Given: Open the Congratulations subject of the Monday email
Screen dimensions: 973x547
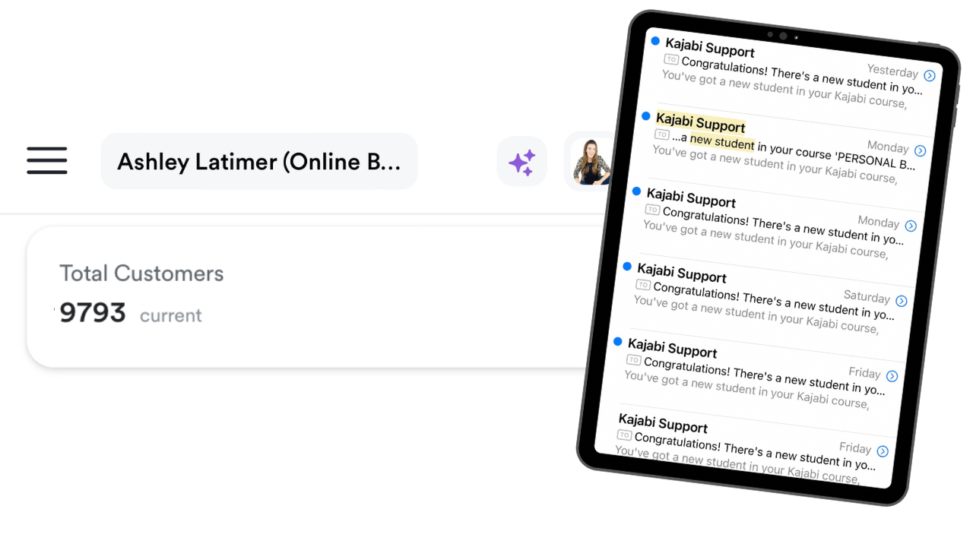Looking at the screenshot, I should click(x=783, y=226).
